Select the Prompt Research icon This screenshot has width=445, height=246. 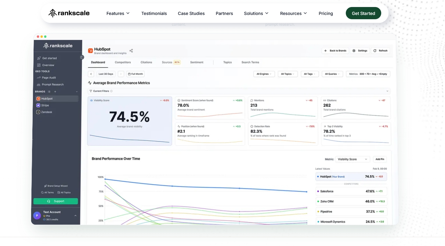coord(39,84)
